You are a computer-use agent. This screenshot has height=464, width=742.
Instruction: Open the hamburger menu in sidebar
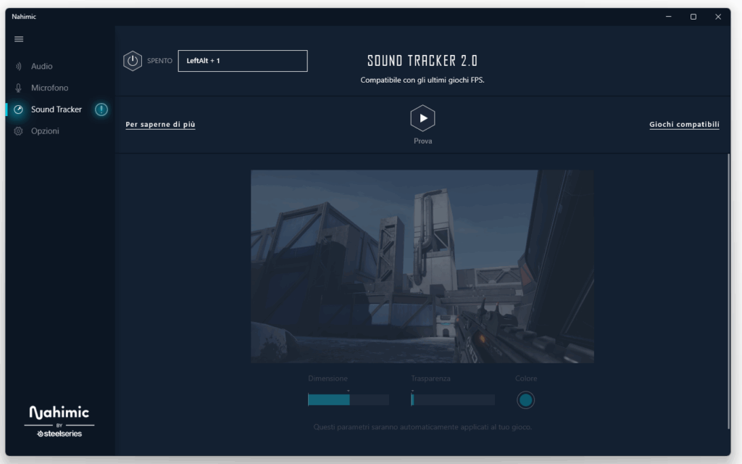pos(19,39)
